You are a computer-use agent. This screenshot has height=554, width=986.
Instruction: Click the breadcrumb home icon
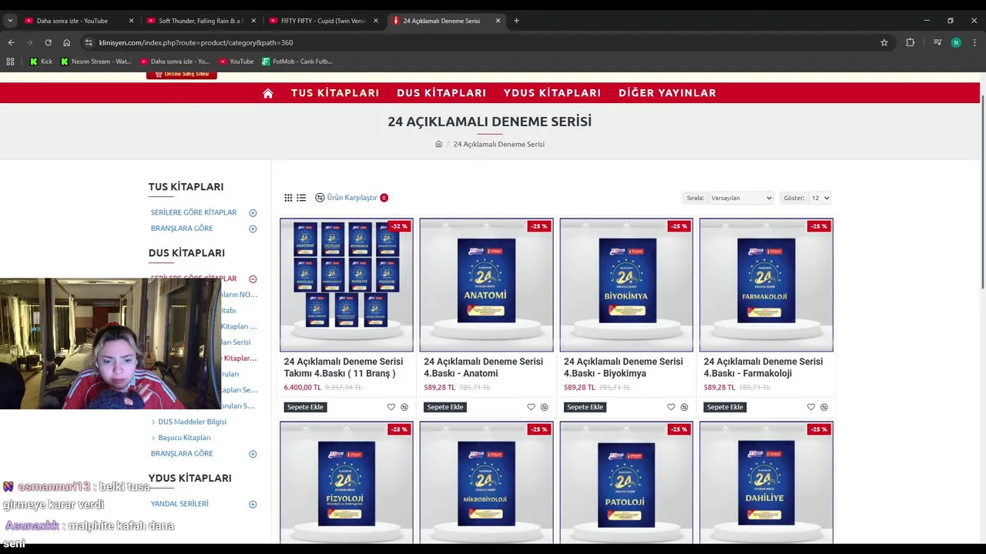click(x=439, y=144)
